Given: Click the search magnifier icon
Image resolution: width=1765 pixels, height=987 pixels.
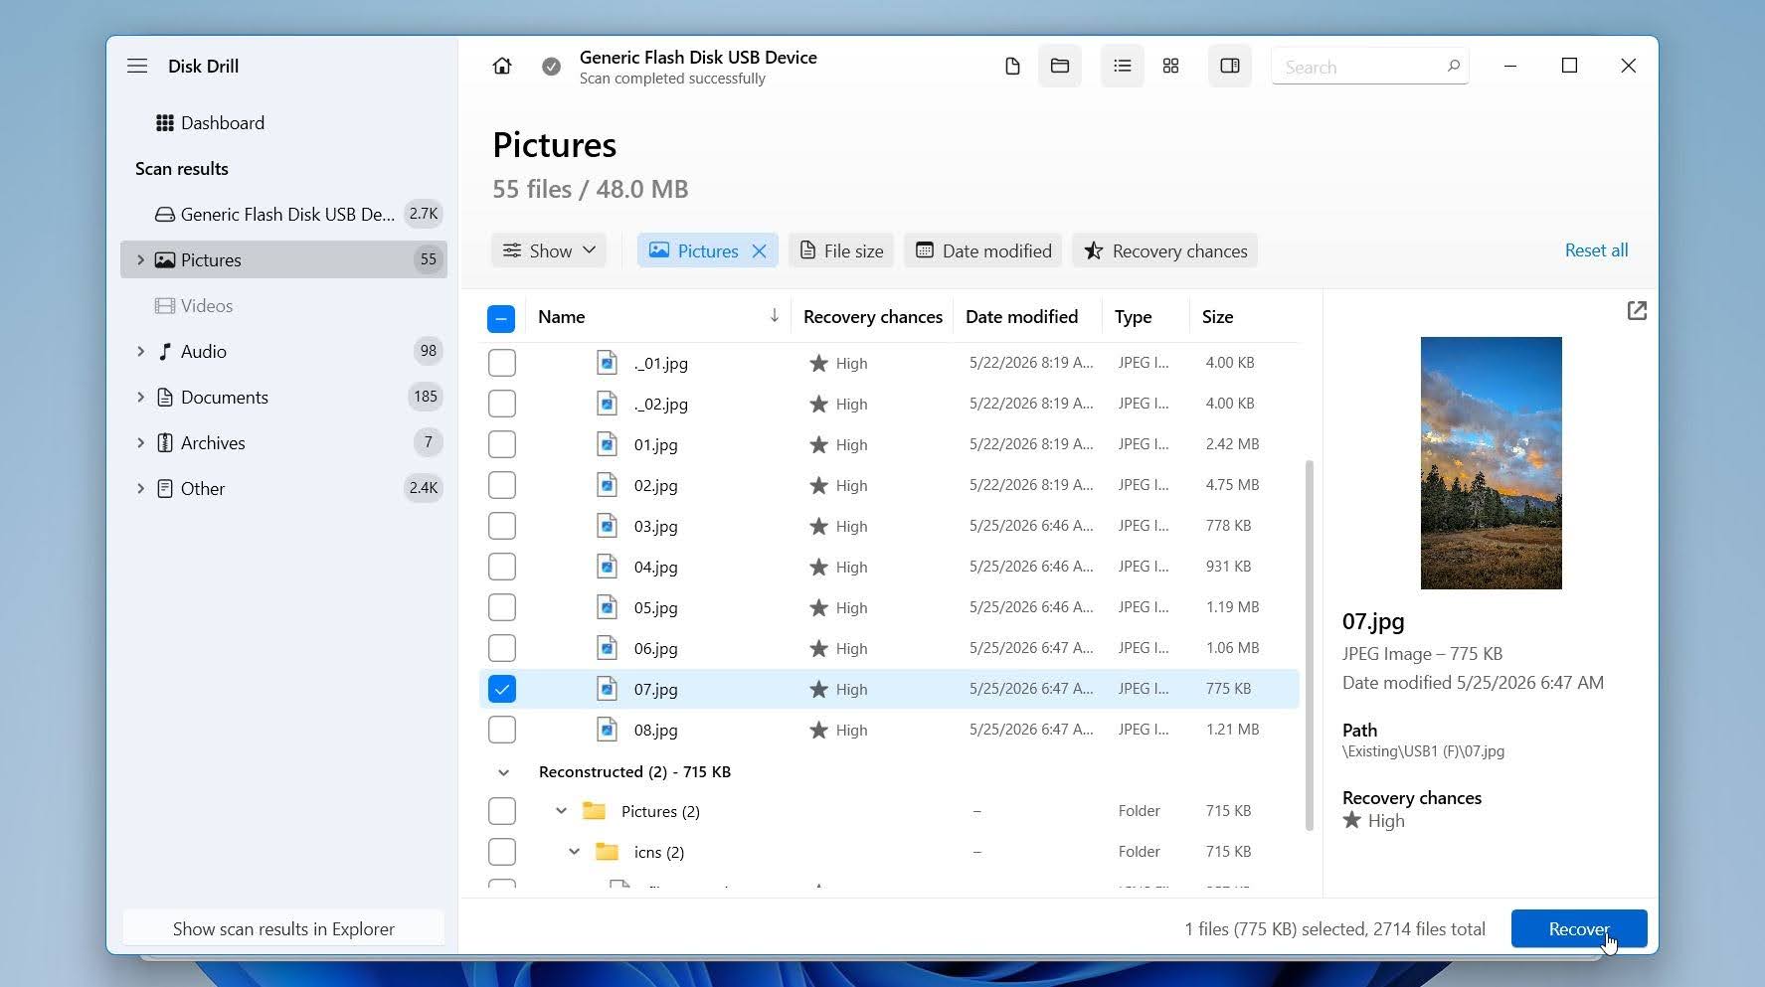Looking at the screenshot, I should 1453,66.
